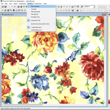
Task: Click the Save floppy disk icon
Action: tap(5, 7)
